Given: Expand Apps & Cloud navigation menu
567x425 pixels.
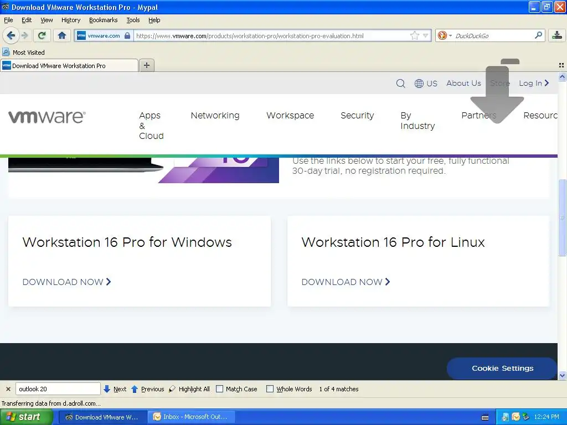Looking at the screenshot, I should pos(151,126).
